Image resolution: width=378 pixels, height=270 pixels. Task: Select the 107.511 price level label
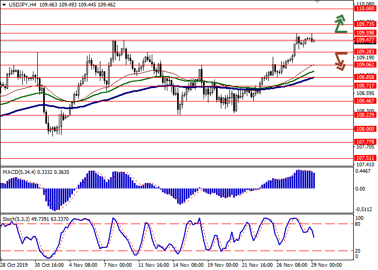point(365,158)
